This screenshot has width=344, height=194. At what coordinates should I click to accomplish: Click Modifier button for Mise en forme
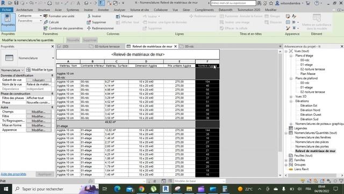38,126
